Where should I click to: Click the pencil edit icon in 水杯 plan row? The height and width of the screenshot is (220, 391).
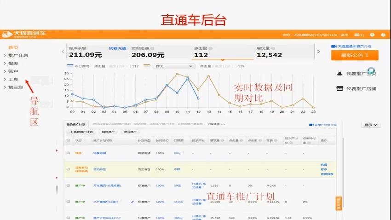pos(132,202)
